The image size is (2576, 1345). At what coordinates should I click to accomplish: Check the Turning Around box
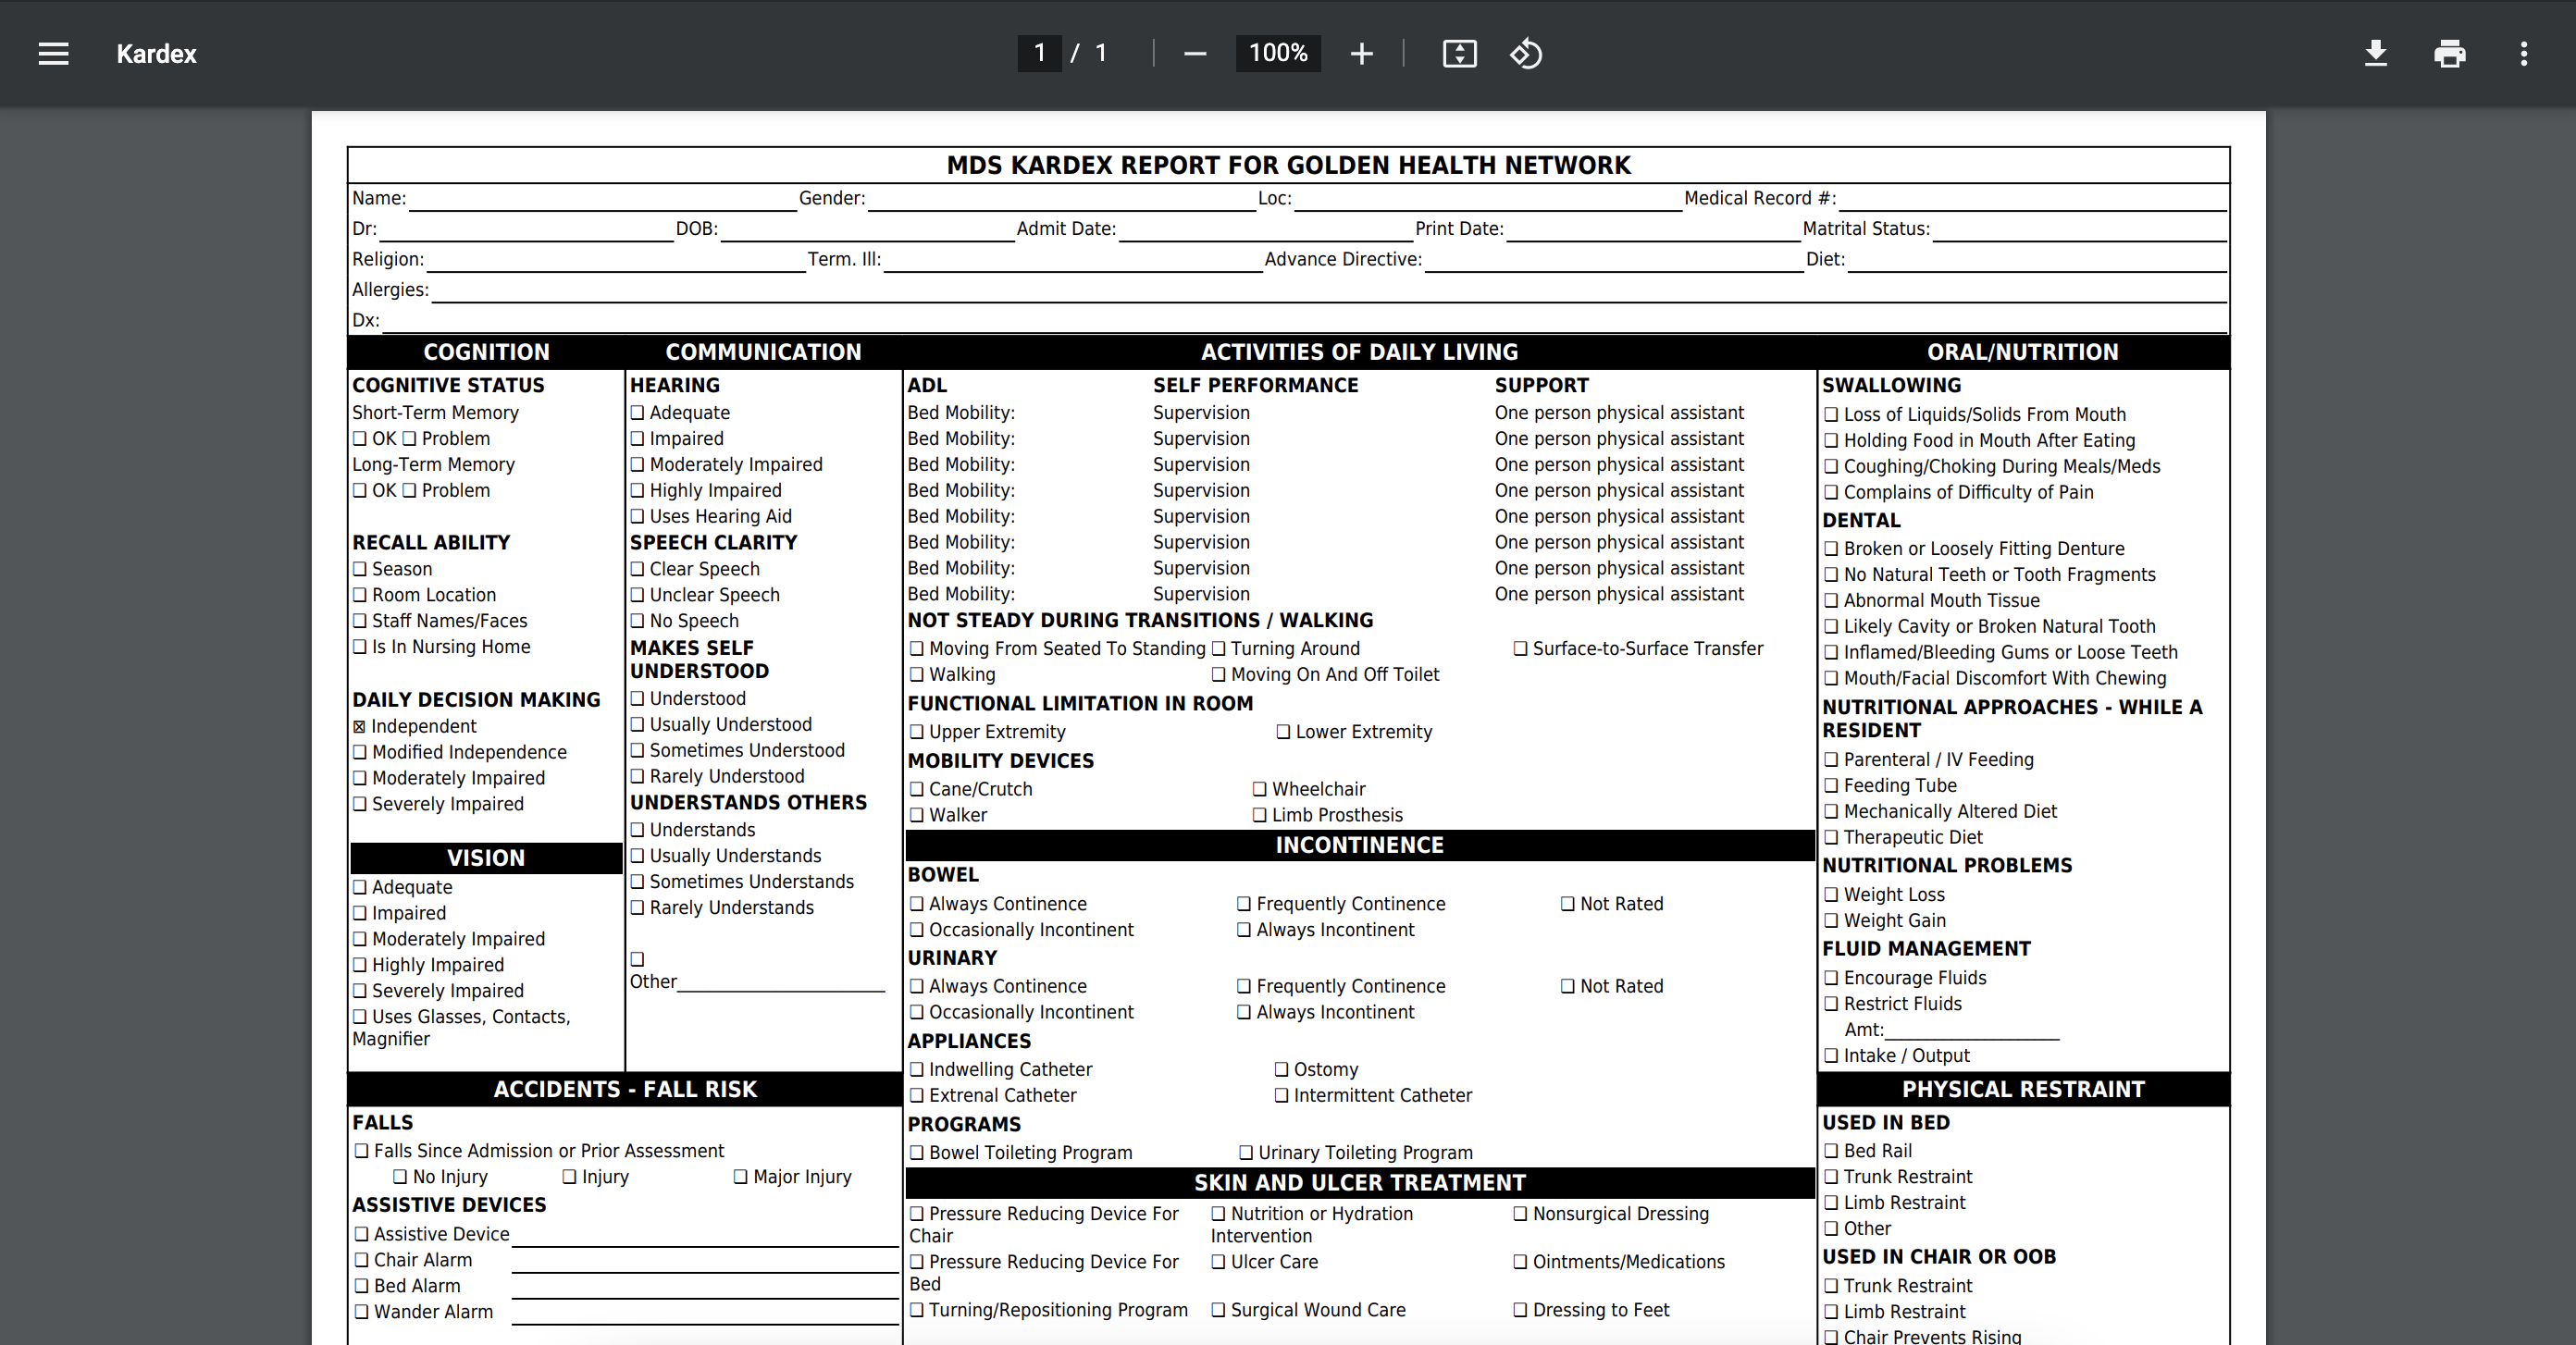coord(1218,649)
